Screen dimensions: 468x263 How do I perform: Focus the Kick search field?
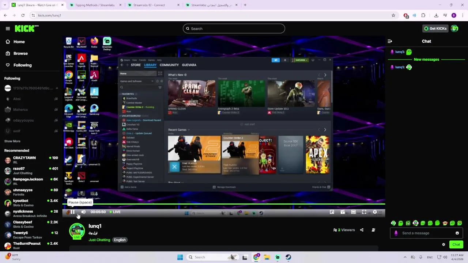[x=234, y=28]
